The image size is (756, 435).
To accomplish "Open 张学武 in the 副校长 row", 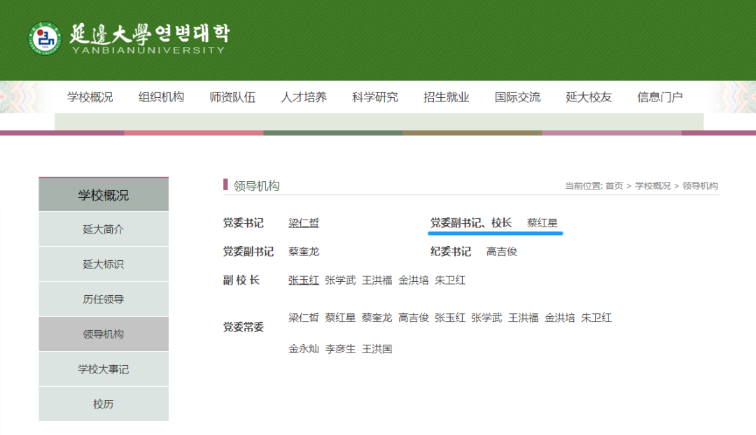I will point(340,280).
